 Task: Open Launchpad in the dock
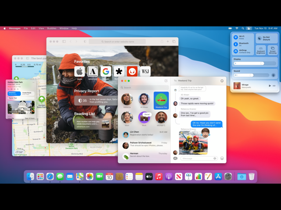pos(40,177)
